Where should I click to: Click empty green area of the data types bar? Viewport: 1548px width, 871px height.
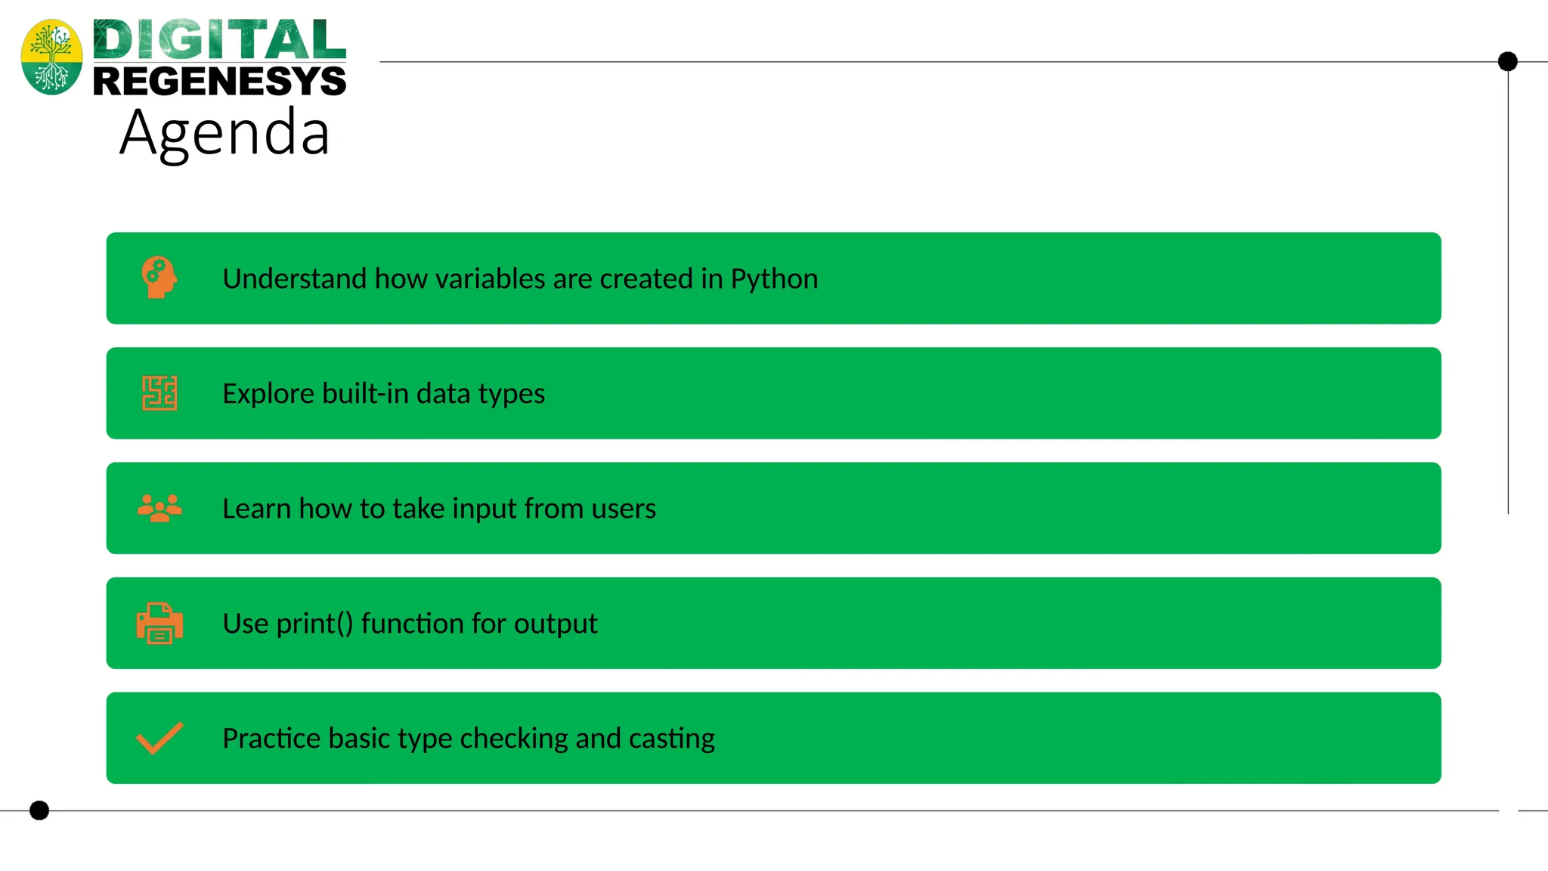(983, 393)
